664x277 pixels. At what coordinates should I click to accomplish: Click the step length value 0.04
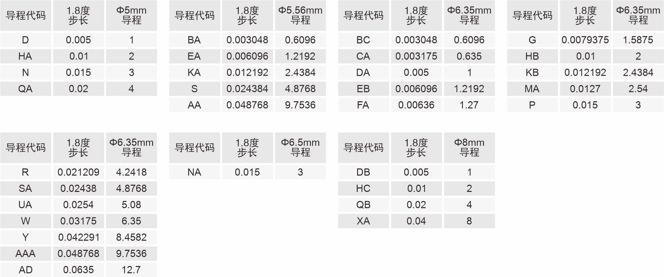coord(416,221)
